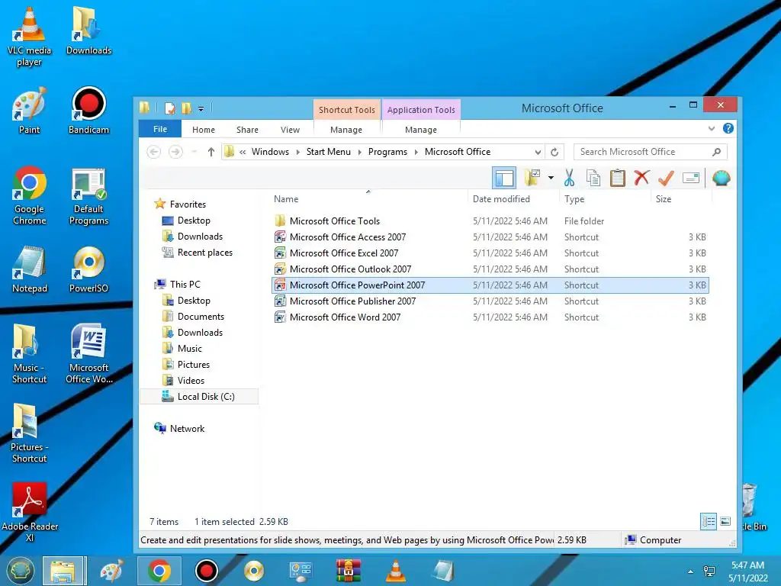This screenshot has height=586, width=781.
Task: Expand the arrow after Start Menu breadcrumb
Action: tap(360, 152)
